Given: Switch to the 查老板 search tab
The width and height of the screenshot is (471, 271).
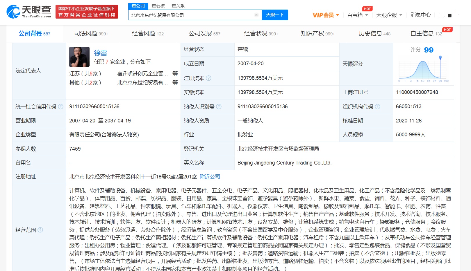Looking at the screenshot, I should [158, 6].
